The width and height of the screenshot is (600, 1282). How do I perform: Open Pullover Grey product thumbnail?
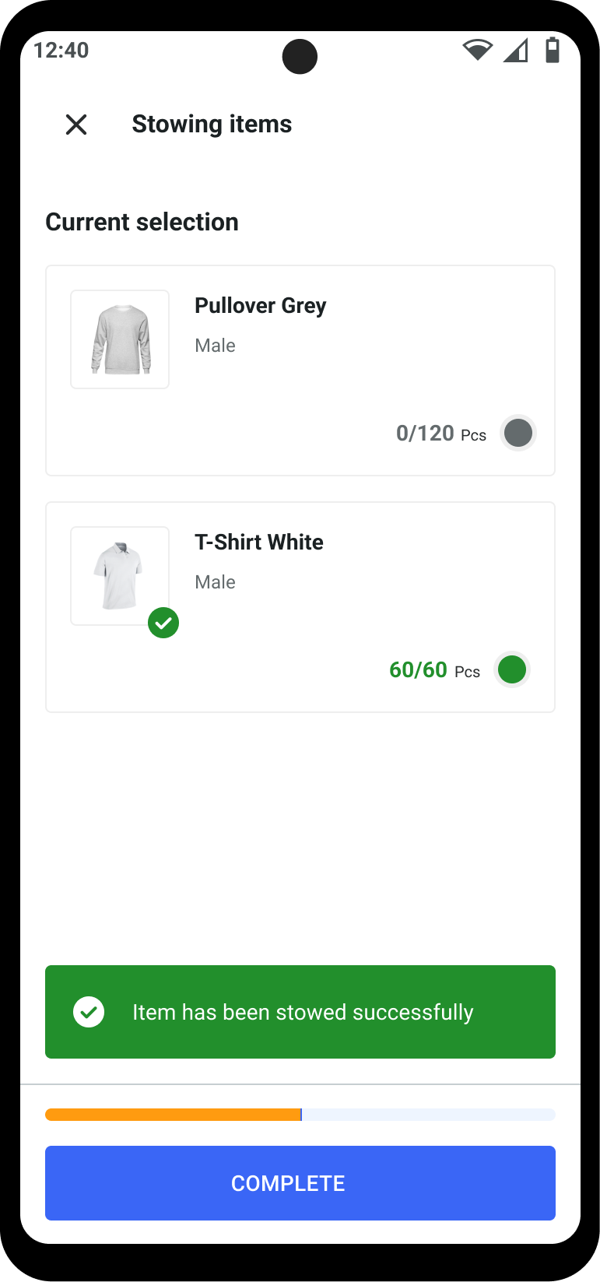[120, 339]
